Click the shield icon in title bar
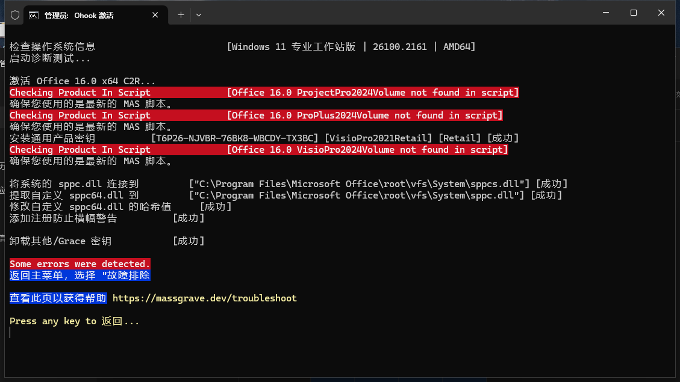This screenshot has height=382, width=680. pos(15,15)
